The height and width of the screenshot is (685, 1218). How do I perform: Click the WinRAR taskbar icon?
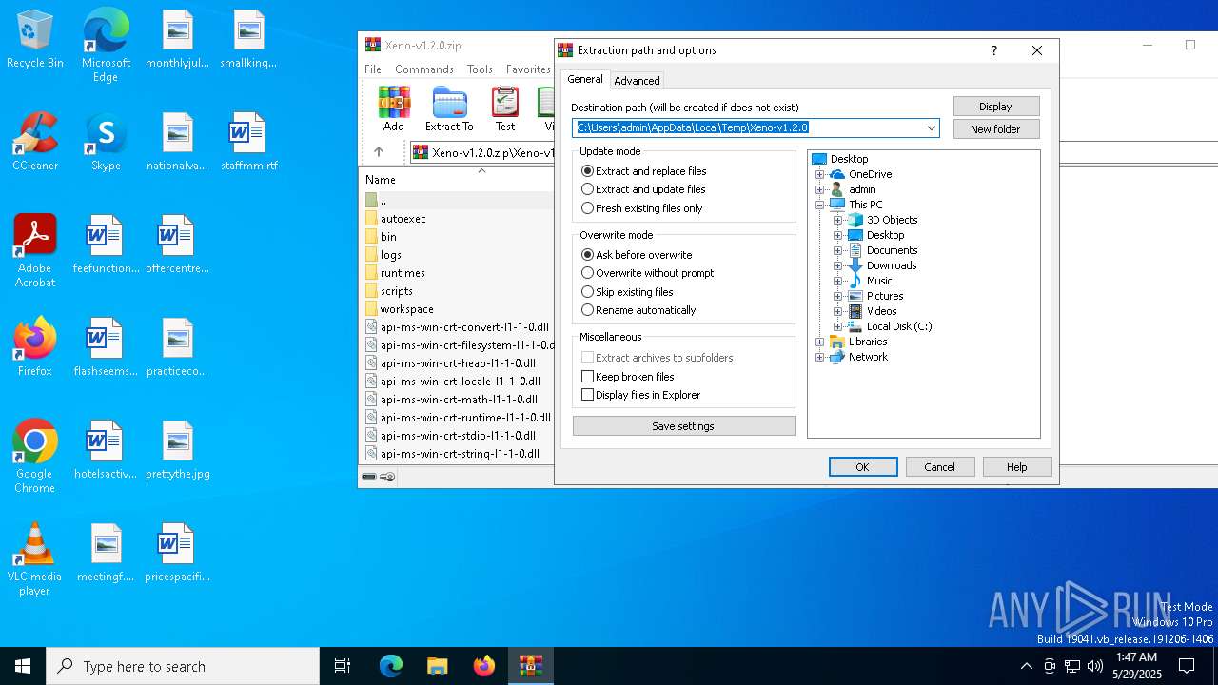[530, 666]
